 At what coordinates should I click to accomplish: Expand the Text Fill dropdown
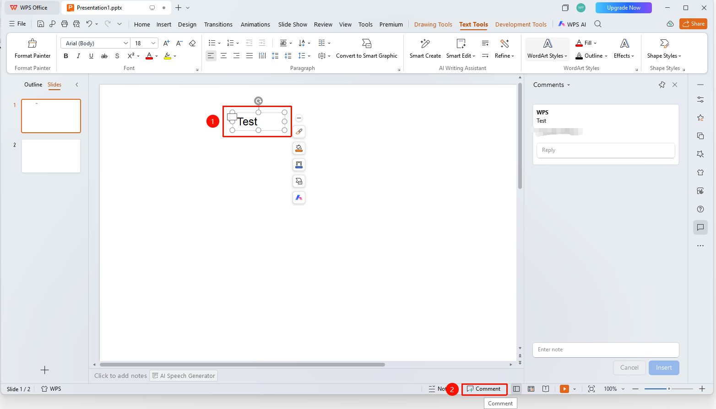click(x=595, y=43)
